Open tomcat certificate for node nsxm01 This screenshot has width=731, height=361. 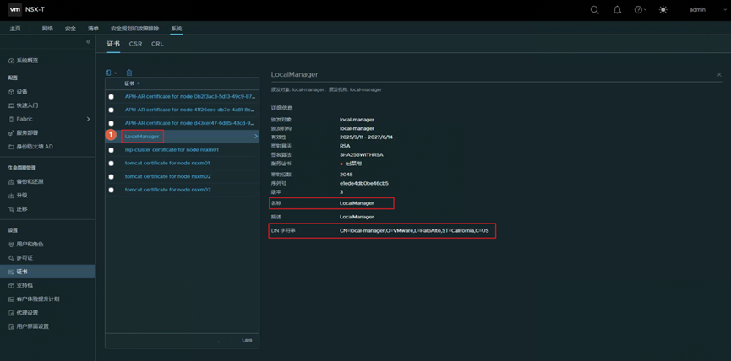click(167, 164)
